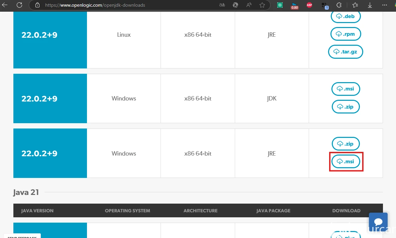The height and width of the screenshot is (238, 396).
Task: Click 22.0.2+9 version in Linux row
Action: 39,35
